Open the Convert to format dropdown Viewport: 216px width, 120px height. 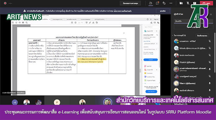[151, 49]
